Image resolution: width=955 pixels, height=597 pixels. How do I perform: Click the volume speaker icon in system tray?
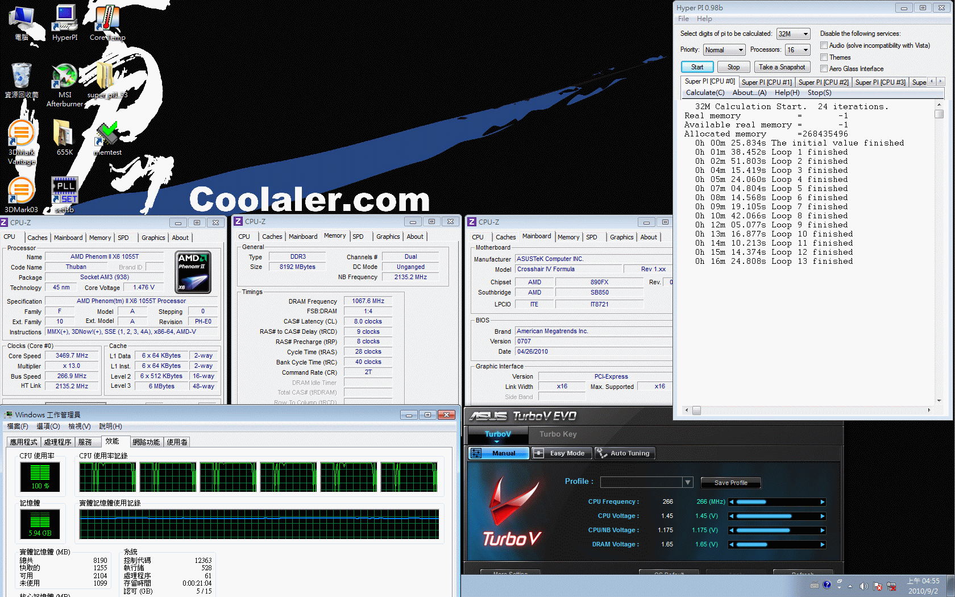point(863,586)
